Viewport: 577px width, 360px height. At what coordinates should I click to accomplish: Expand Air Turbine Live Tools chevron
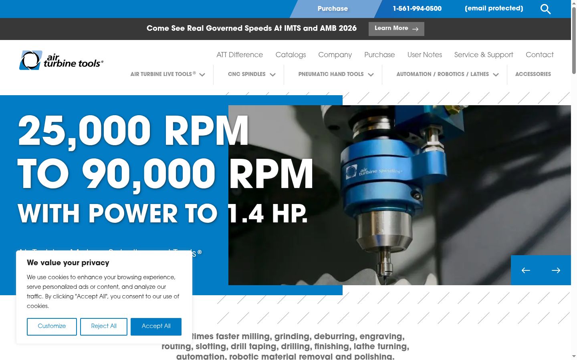(202, 75)
